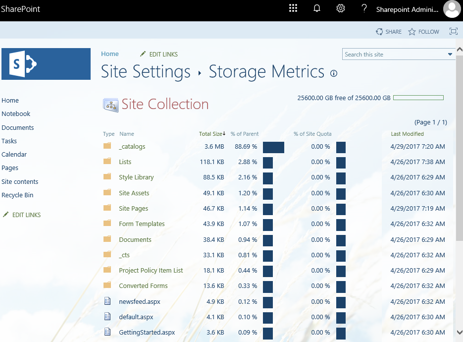Click the page icon beside newsfeed.aspx
This screenshot has height=342, width=463.
pyautogui.click(x=106, y=301)
